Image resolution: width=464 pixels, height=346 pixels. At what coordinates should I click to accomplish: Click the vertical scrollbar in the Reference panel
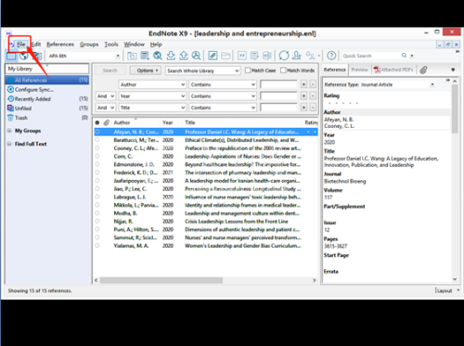tap(455, 109)
